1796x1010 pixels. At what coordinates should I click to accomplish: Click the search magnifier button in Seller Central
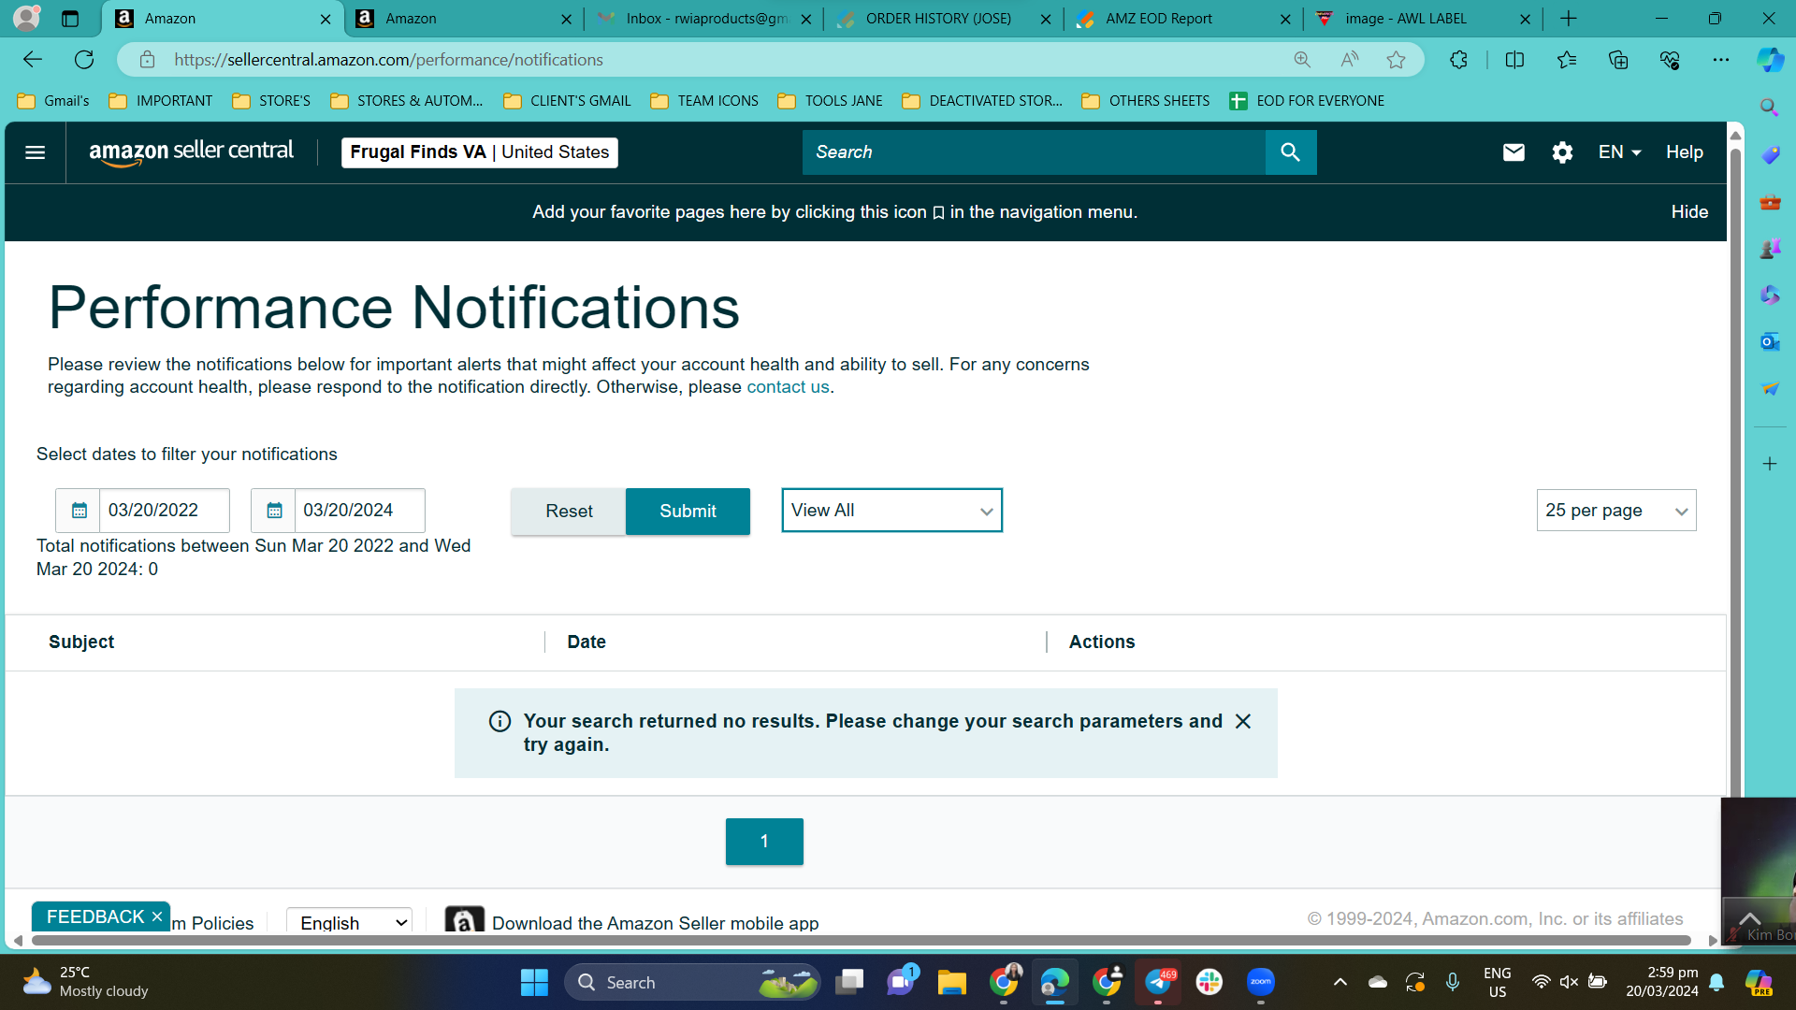coord(1290,152)
